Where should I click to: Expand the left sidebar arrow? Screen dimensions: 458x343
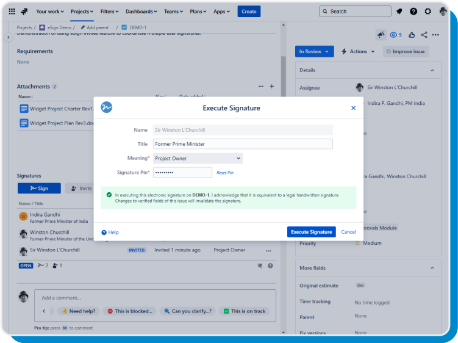tap(9, 37)
